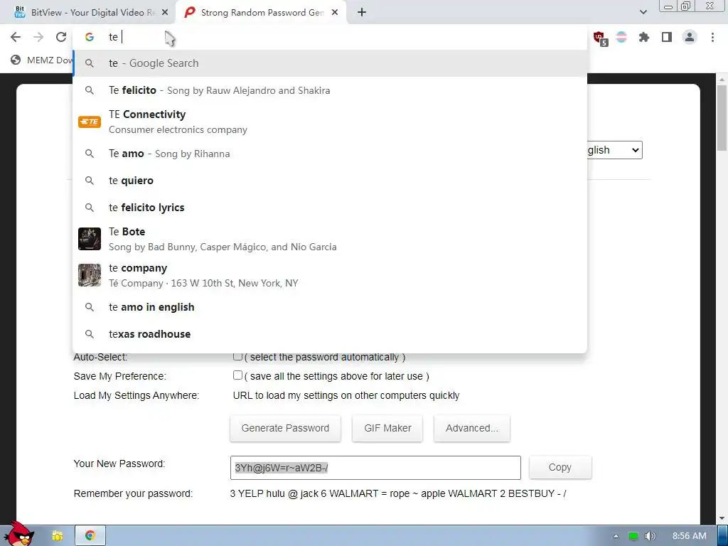
Task: Go back to the previous page
Action: [x=16, y=37]
